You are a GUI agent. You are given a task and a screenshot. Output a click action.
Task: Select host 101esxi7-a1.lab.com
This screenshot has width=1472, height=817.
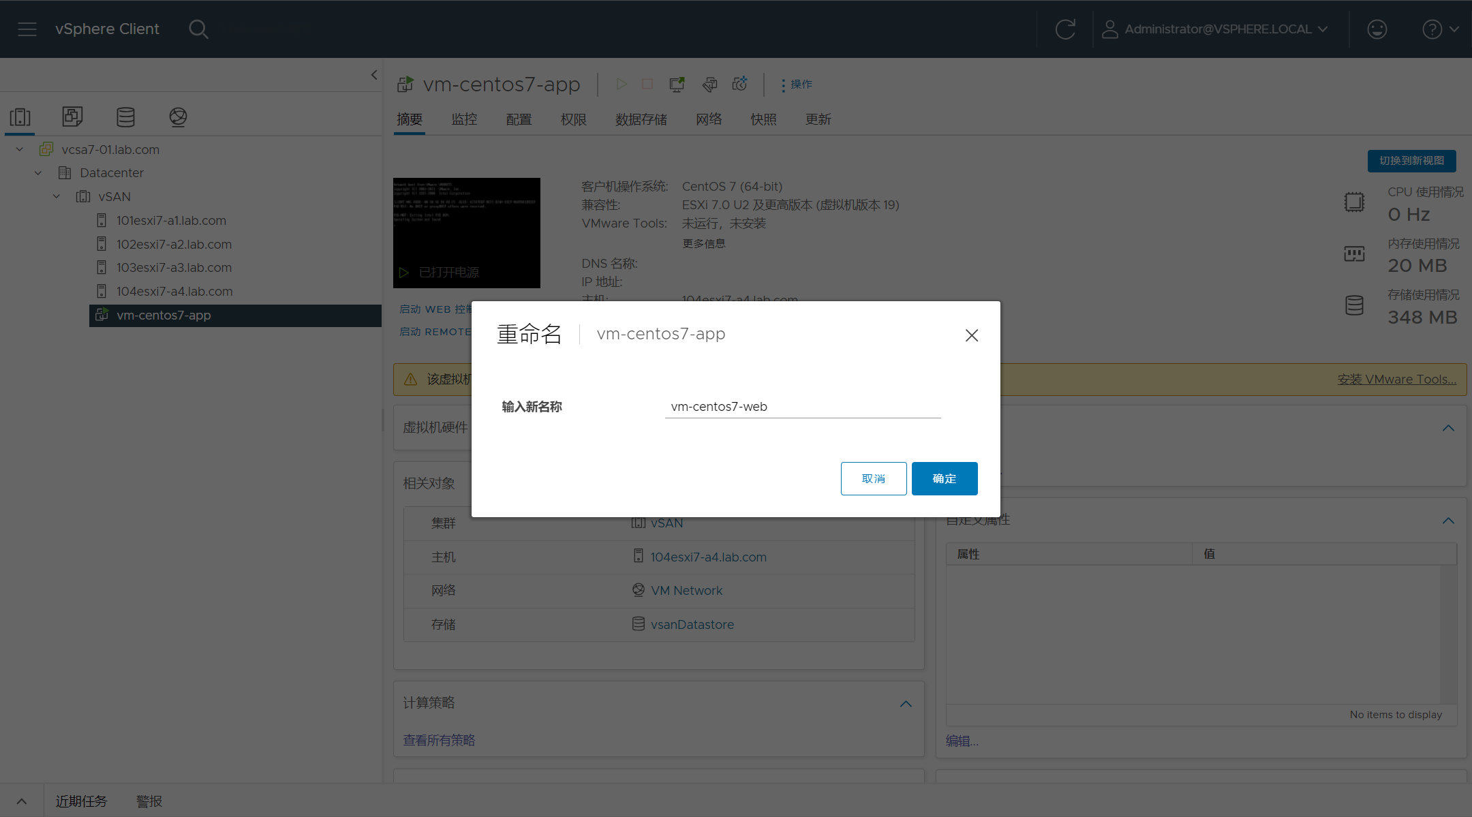171,221
